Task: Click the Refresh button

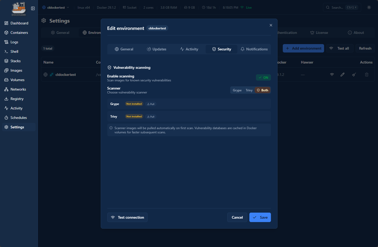Action: 365,48
